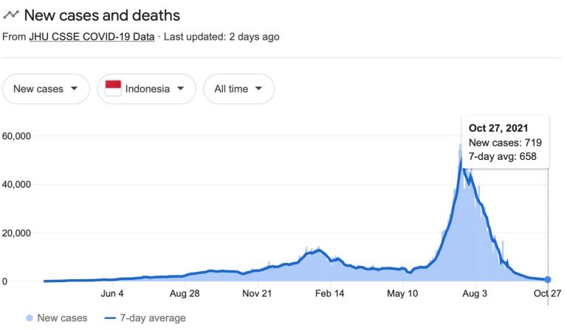Click the 60,000 y-axis label

18,136
